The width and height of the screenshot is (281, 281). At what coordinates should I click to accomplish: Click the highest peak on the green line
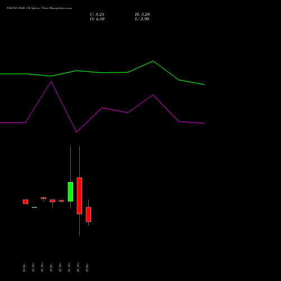pos(153,61)
